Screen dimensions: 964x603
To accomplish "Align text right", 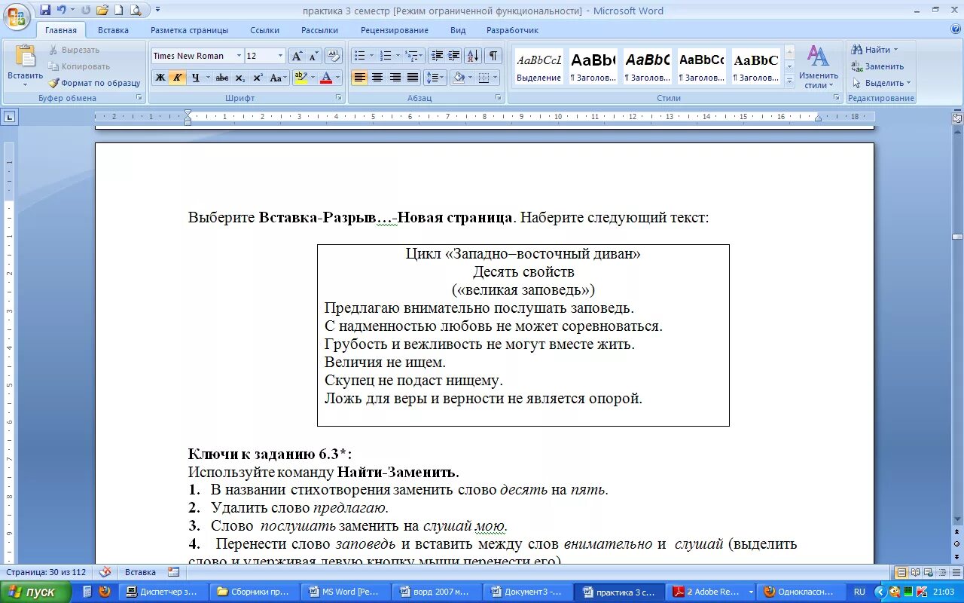I will tap(395, 78).
